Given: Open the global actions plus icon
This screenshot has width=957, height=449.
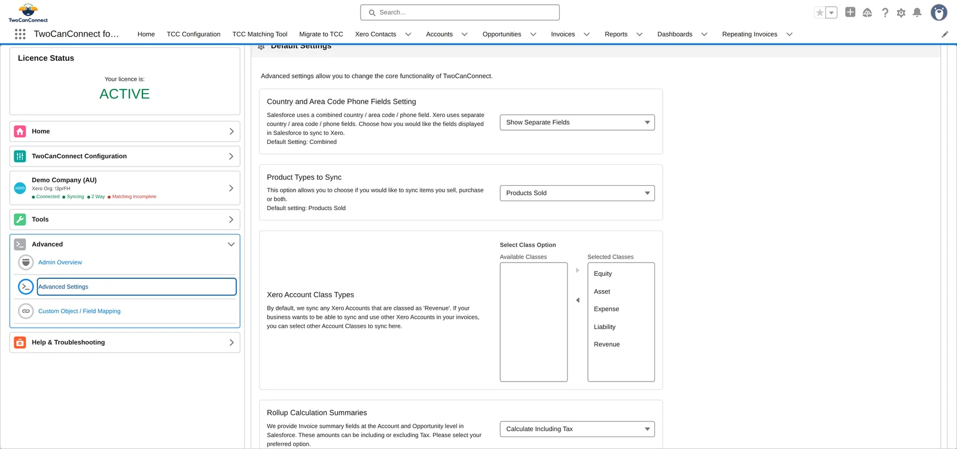Looking at the screenshot, I should coord(850,12).
